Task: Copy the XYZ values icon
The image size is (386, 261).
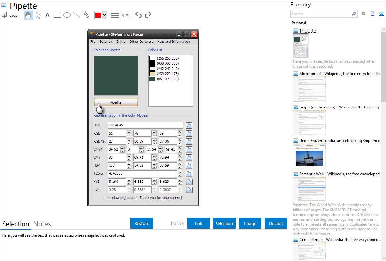Action: (x=189, y=182)
